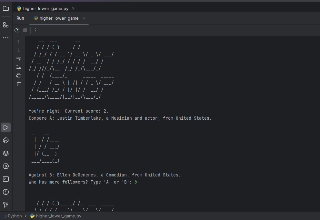
Task: Rerun the higher_lower_game script
Action: click(x=17, y=30)
